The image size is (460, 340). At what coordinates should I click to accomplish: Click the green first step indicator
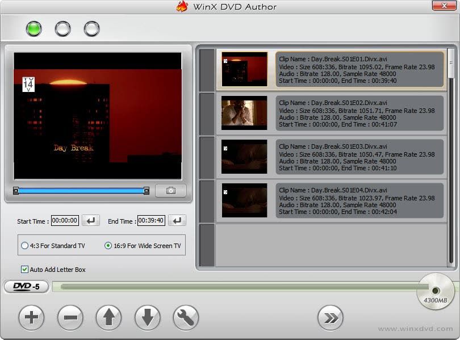click(x=34, y=29)
